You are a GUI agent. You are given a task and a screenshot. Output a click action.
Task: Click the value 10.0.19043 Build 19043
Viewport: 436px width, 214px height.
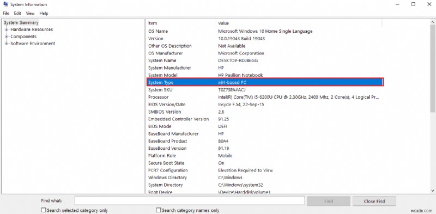point(241,39)
